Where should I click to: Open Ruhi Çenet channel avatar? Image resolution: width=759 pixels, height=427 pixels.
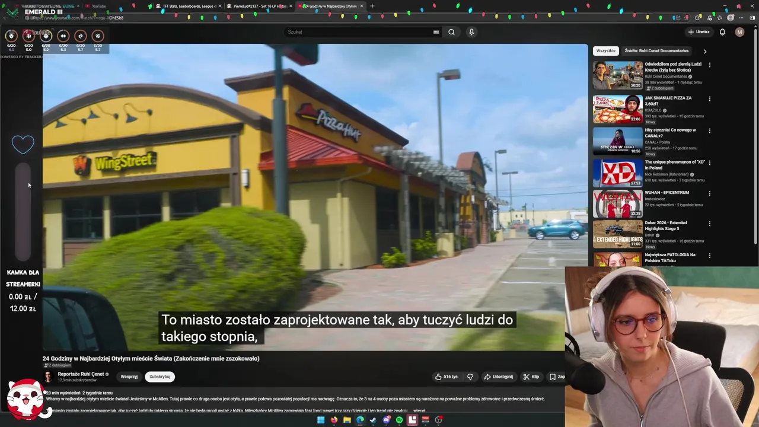(x=48, y=377)
